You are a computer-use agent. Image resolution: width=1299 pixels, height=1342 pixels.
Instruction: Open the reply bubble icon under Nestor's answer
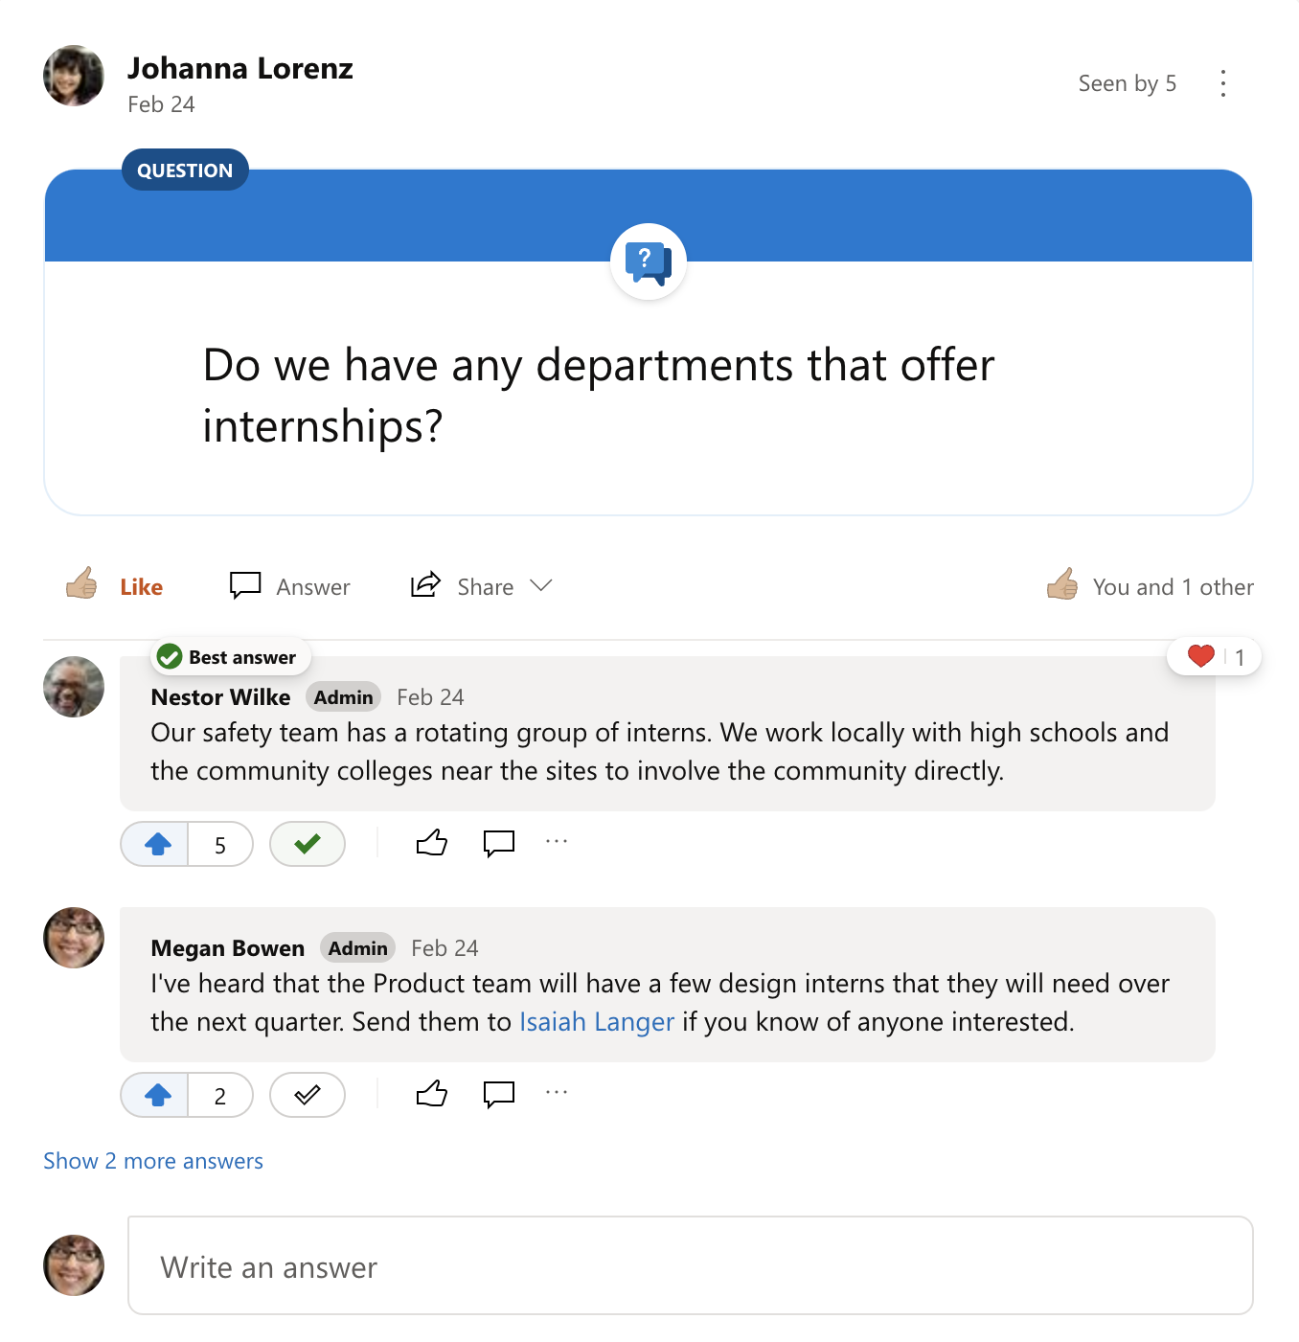click(498, 844)
